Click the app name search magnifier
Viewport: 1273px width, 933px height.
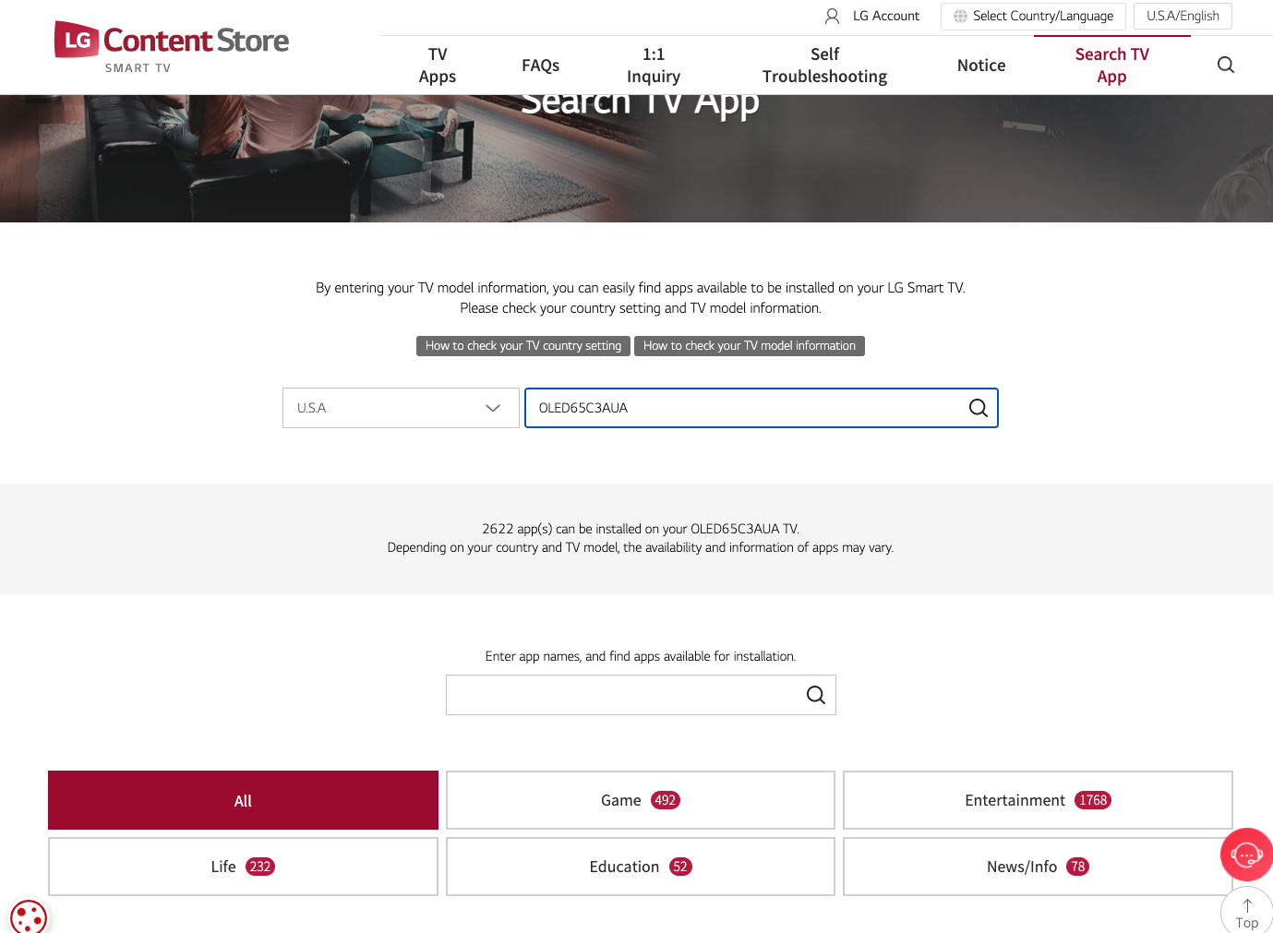[816, 695]
